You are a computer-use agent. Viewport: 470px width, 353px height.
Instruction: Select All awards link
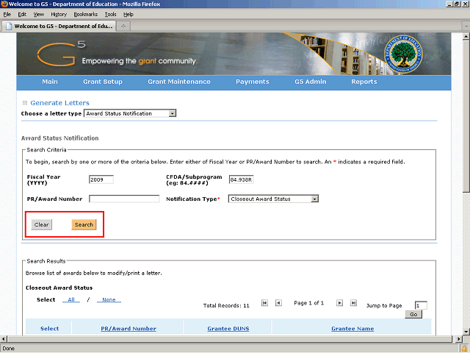[x=71, y=299]
